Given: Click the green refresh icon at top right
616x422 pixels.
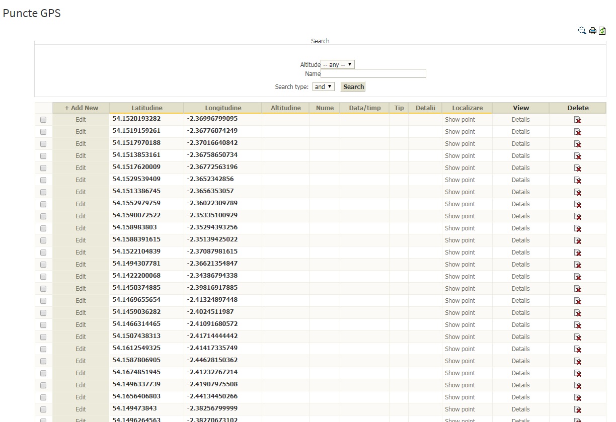Looking at the screenshot, I should tap(602, 31).
